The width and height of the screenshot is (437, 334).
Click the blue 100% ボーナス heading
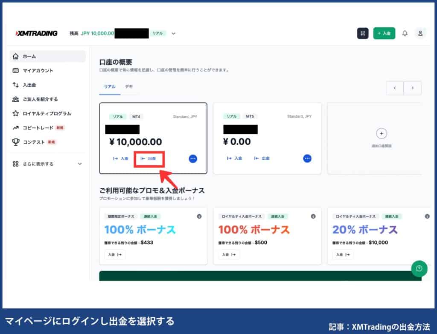[140, 230]
